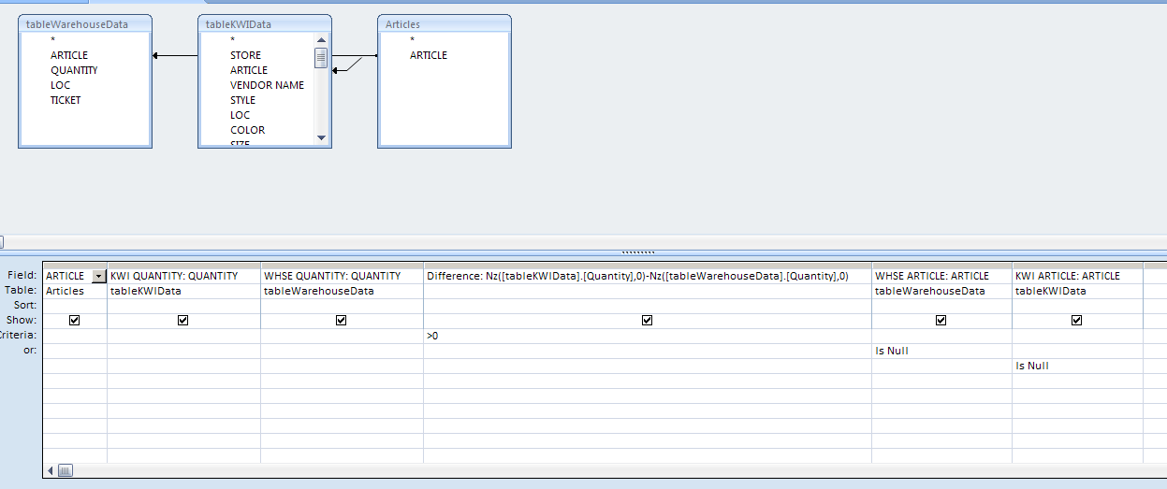Viewport: 1167px width, 489px height.
Task: Toggle Show checkbox for WHSE QUANTITY column
Action: [x=342, y=320]
